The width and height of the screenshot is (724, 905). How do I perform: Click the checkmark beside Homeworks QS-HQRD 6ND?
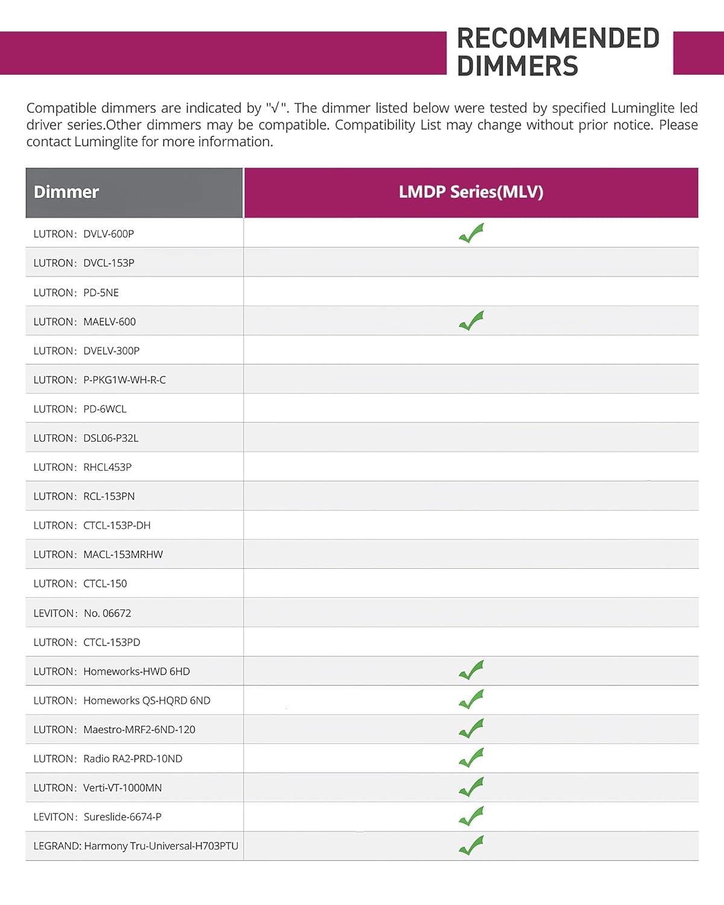(x=471, y=700)
